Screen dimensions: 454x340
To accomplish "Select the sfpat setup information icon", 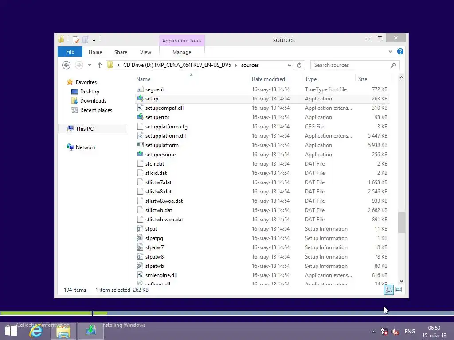I will point(140,229).
